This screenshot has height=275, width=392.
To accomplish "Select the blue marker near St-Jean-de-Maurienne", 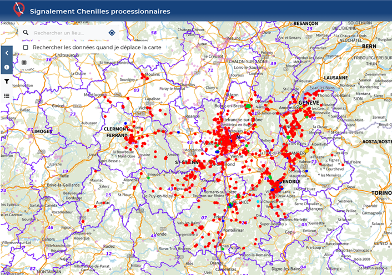I will [306, 171].
